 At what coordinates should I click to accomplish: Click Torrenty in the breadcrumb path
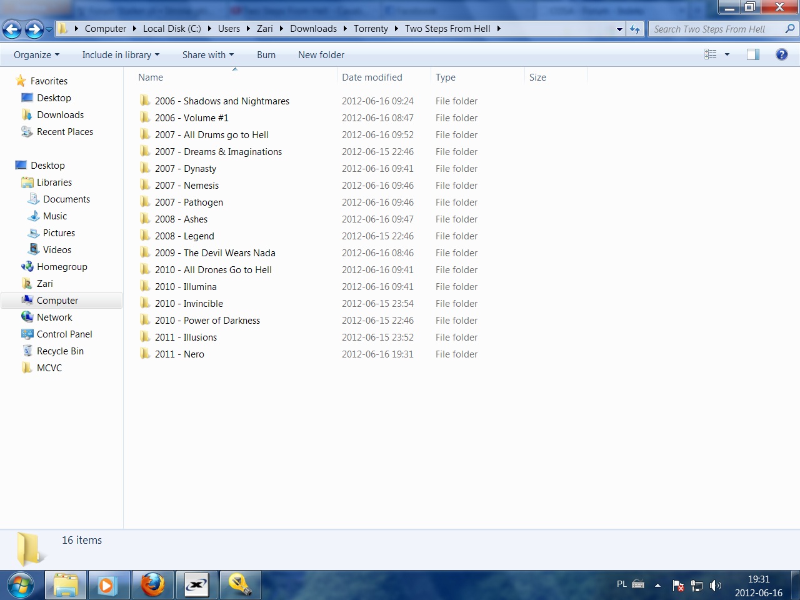[x=371, y=29]
